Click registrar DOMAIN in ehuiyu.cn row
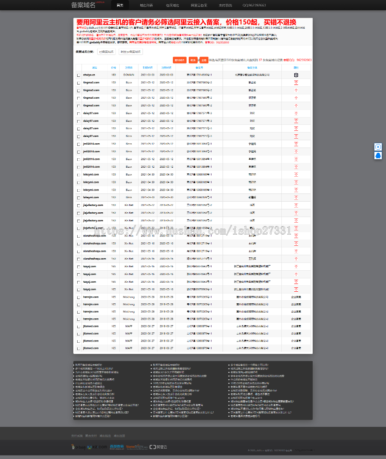Screen dimensions: 386x459 [x=129, y=75]
